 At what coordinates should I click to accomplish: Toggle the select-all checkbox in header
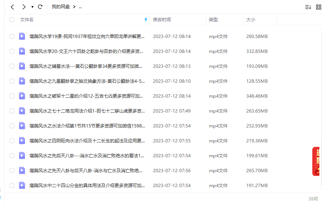click(x=12, y=20)
